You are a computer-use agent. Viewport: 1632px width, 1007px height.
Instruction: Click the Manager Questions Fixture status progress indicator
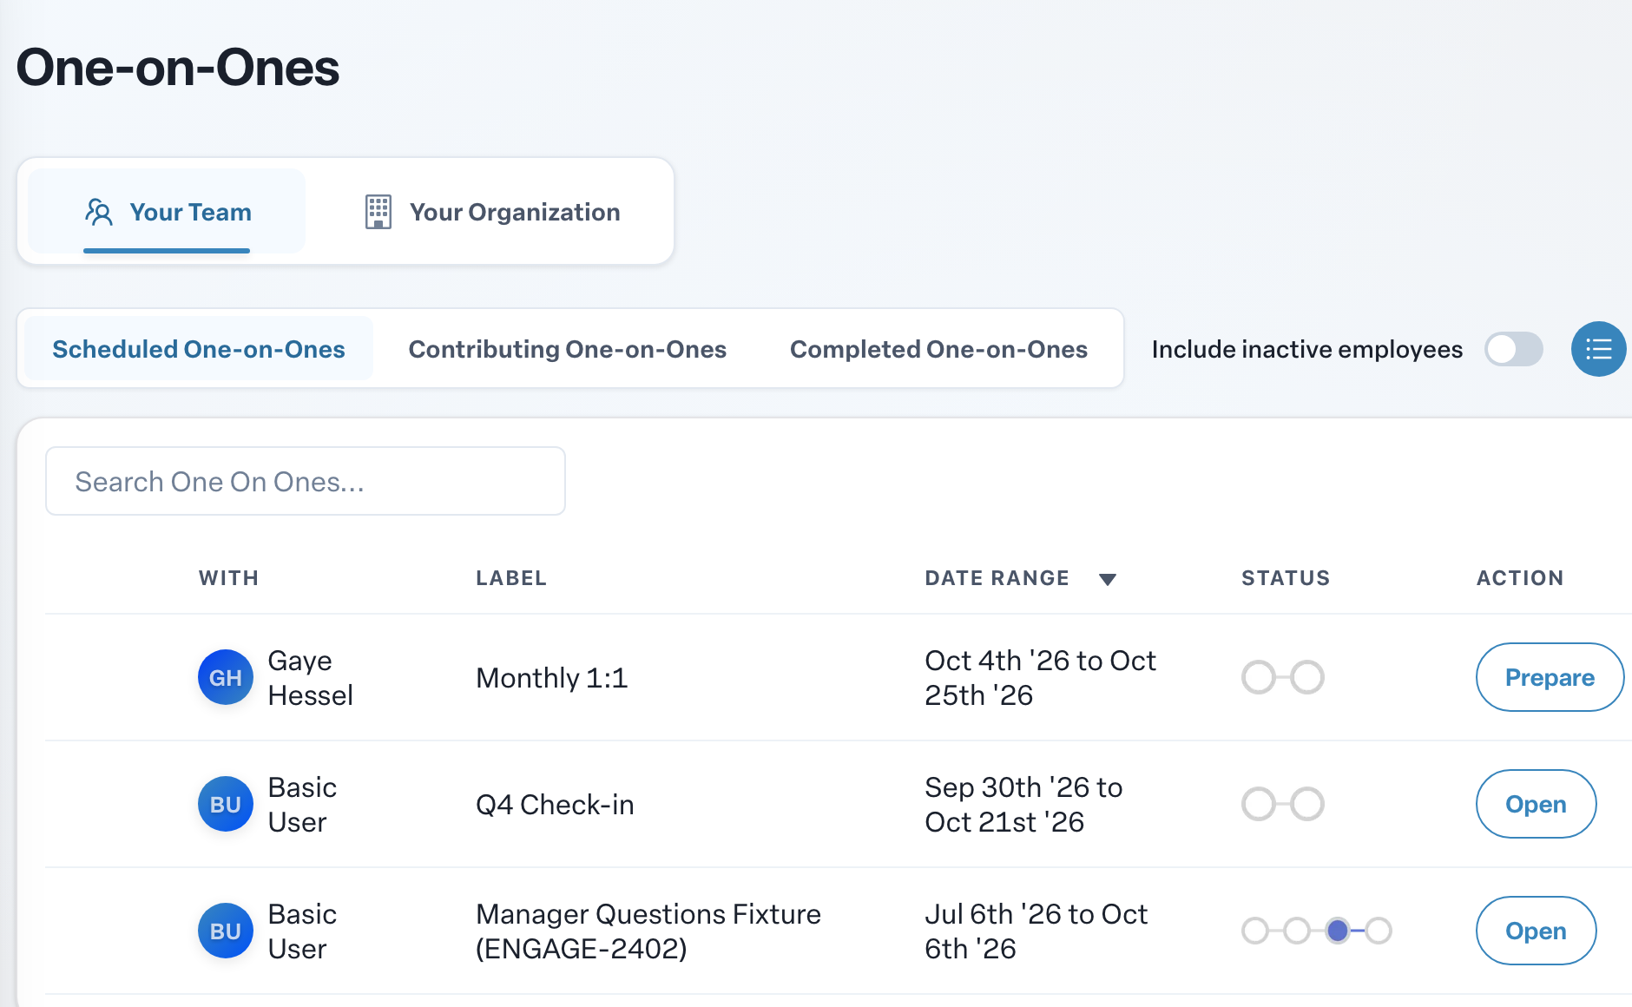coord(1316,931)
